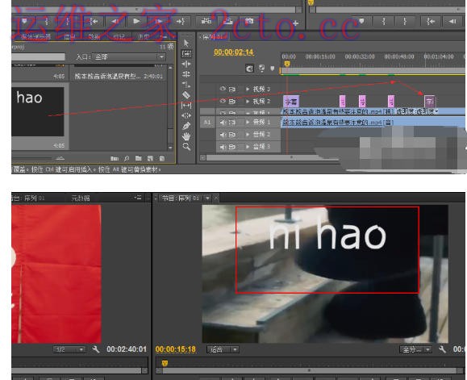Select the Pen tool

click(x=186, y=126)
